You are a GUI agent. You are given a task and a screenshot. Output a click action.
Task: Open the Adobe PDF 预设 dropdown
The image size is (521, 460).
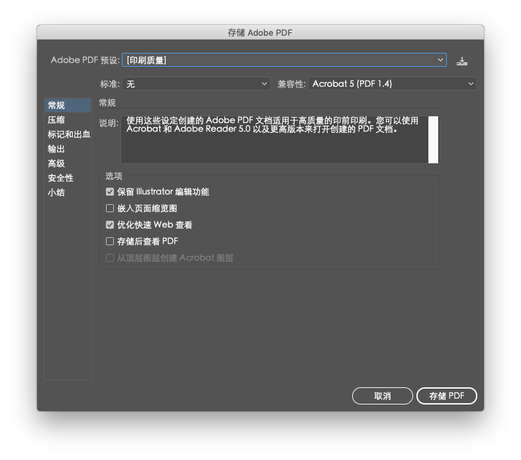coord(284,60)
